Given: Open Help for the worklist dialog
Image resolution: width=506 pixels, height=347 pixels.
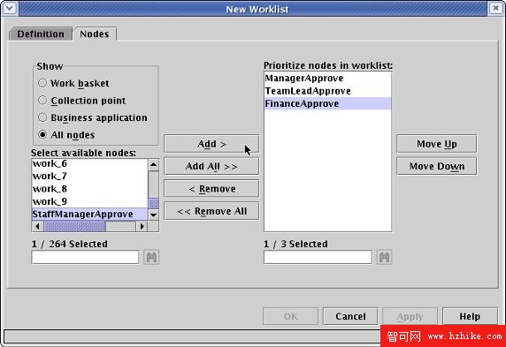Looking at the screenshot, I should [x=470, y=316].
